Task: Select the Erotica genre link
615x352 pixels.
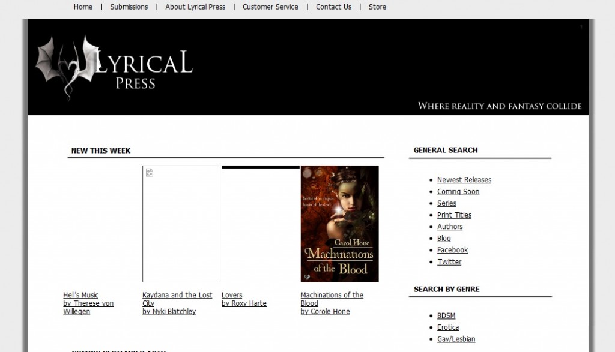Action: pyautogui.click(x=448, y=327)
